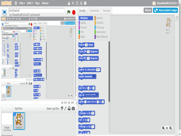Select the Shrink sprite tool
The image size is (181, 136).
pyautogui.click(x=81, y=3)
